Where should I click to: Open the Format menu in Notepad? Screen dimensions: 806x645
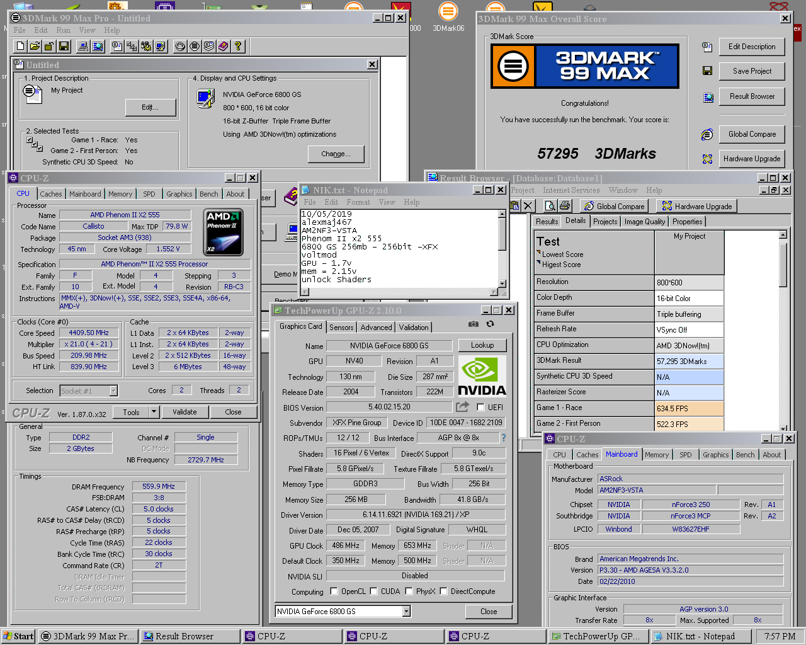(358, 202)
